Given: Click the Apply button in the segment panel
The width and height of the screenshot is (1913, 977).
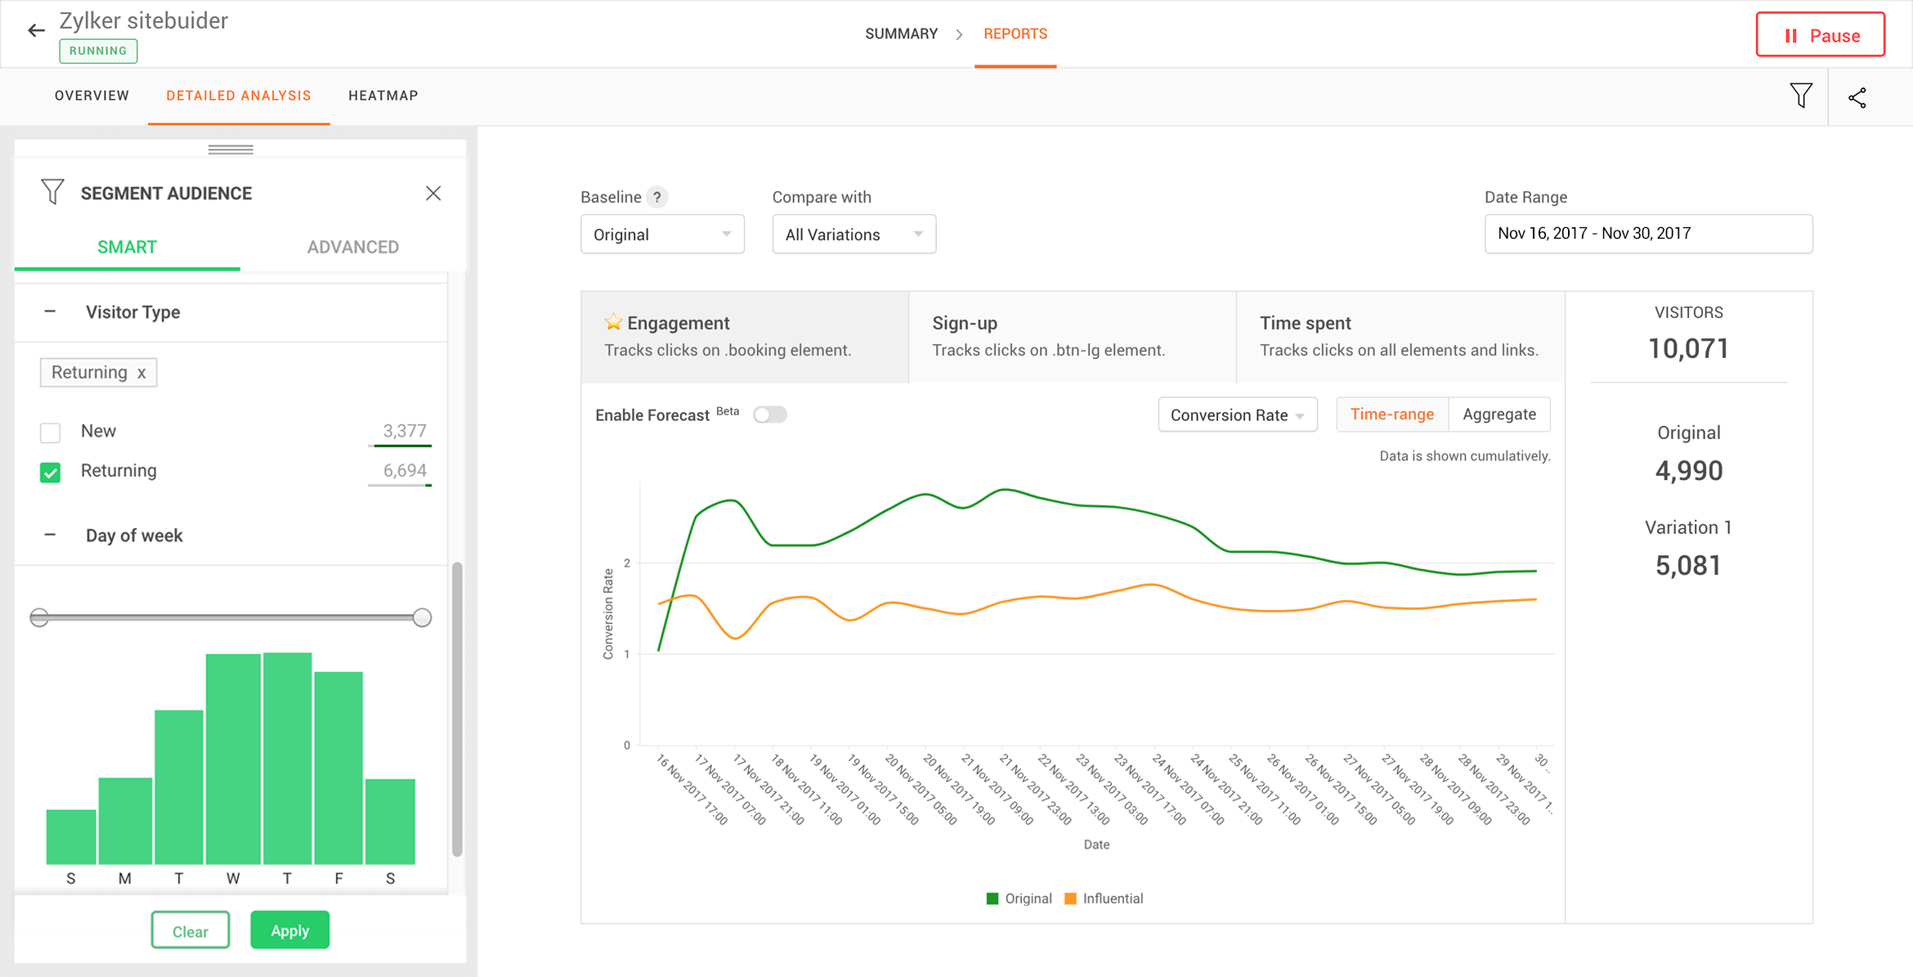Looking at the screenshot, I should pos(289,930).
